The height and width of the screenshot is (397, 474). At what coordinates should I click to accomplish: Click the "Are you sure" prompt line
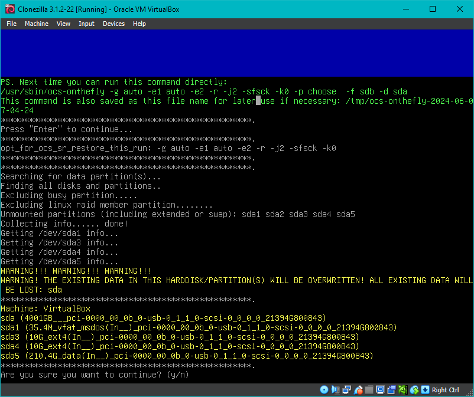pyautogui.click(x=95, y=375)
